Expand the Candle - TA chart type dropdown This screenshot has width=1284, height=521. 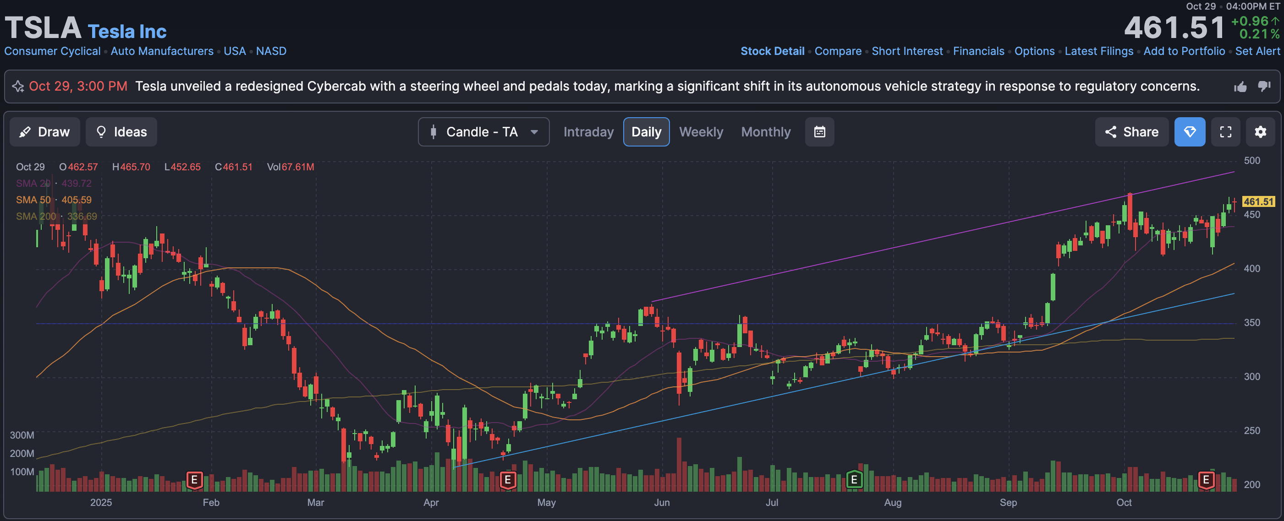483,132
